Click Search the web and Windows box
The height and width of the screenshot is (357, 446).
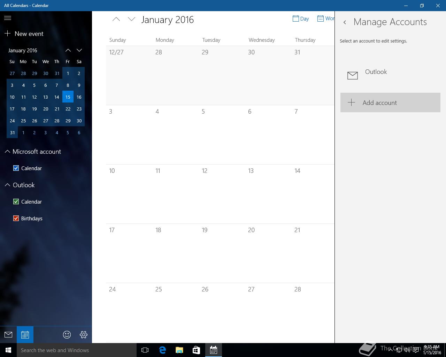tap(77, 350)
